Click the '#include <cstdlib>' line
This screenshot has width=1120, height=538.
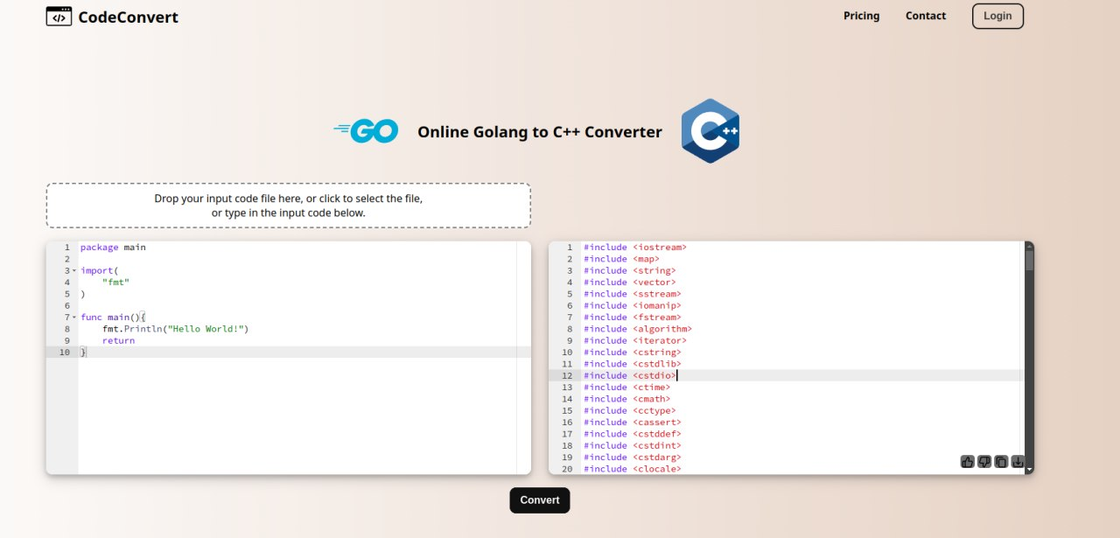[x=632, y=364]
